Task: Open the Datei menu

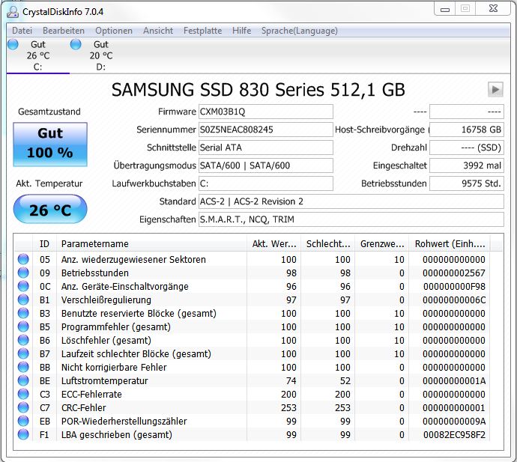Action: tap(22, 31)
